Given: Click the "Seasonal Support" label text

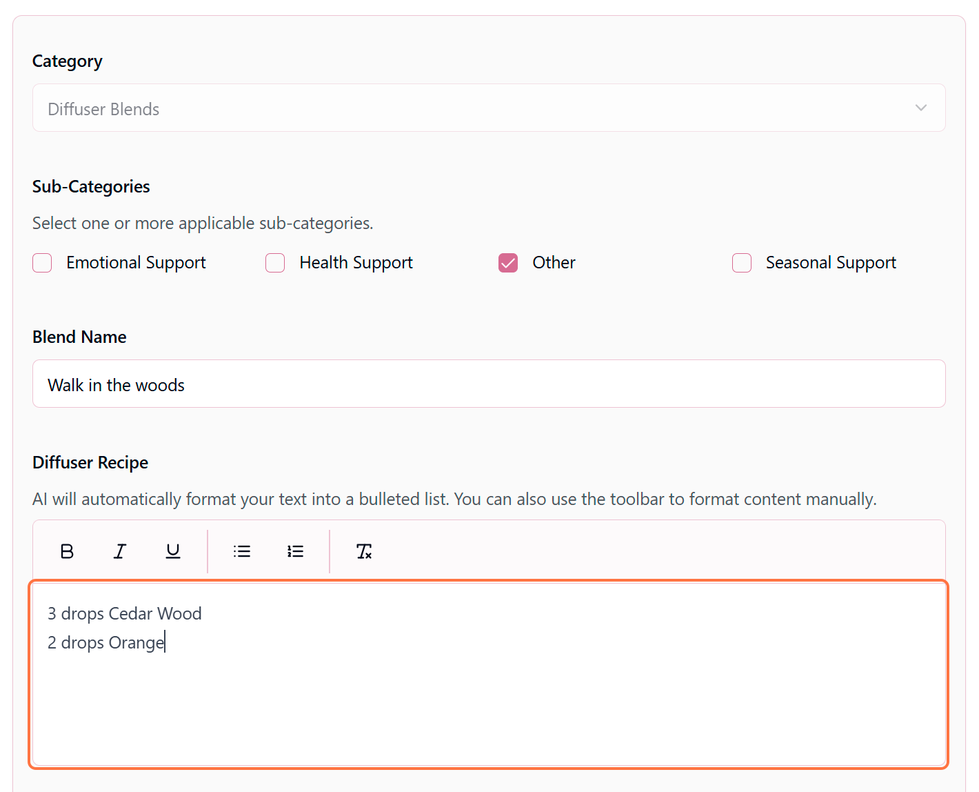Looking at the screenshot, I should 830,263.
